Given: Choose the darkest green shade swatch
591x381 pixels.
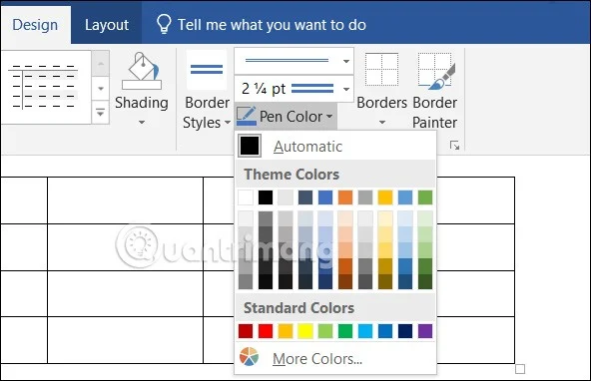Looking at the screenshot, I should (x=425, y=281).
